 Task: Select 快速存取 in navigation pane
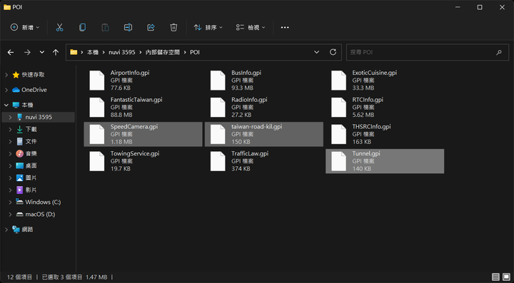tap(33, 75)
